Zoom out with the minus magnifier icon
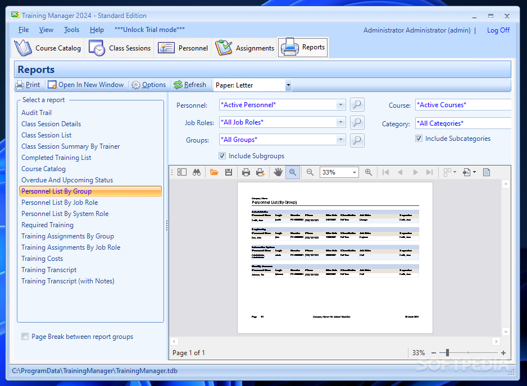 (x=310, y=172)
